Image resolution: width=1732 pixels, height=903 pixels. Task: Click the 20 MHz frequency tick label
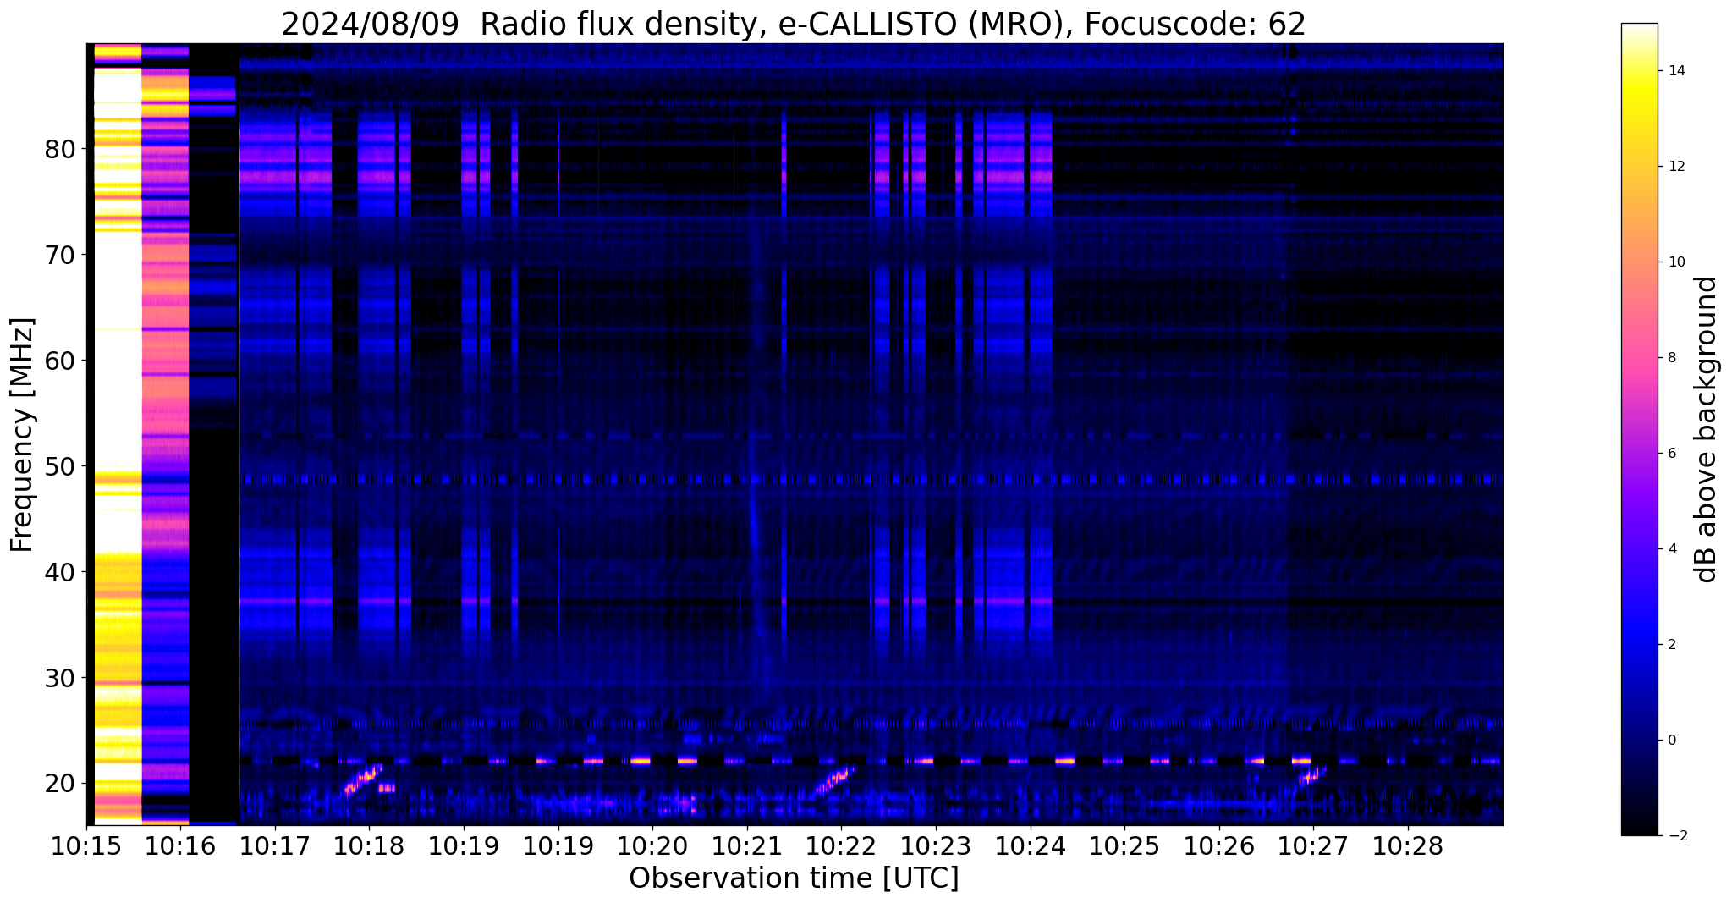(x=60, y=784)
